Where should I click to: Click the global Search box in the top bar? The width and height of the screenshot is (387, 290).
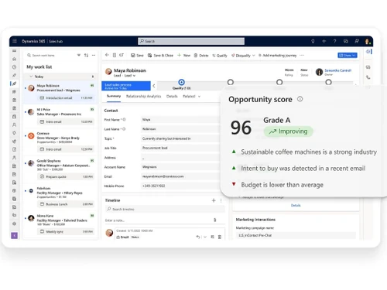[191, 41]
